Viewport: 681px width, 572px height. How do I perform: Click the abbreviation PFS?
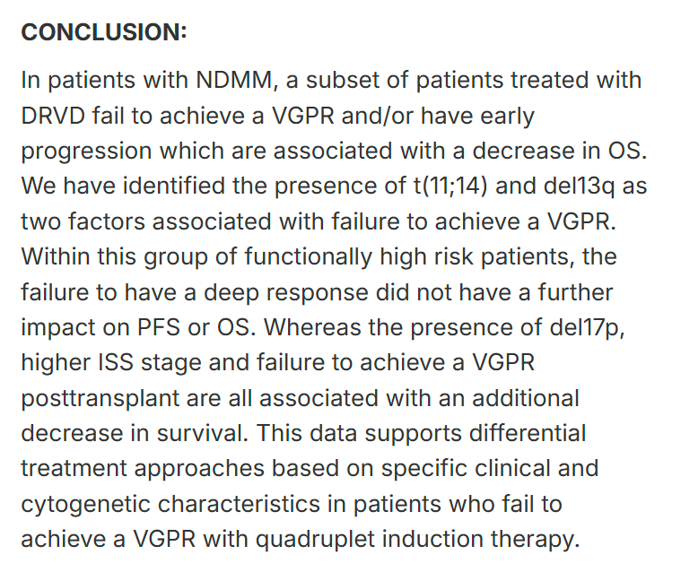(159, 327)
